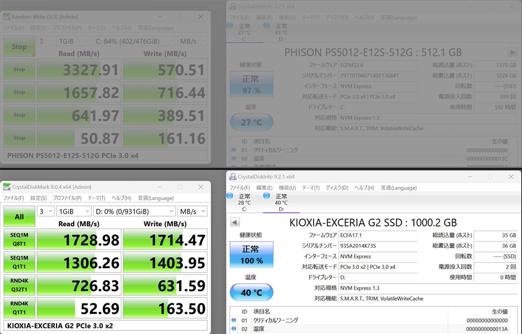The width and height of the screenshot is (522, 334).
Task: Open 設定(S) menu in CrystalDiskMark 8.0.4
Action: tap(39, 198)
